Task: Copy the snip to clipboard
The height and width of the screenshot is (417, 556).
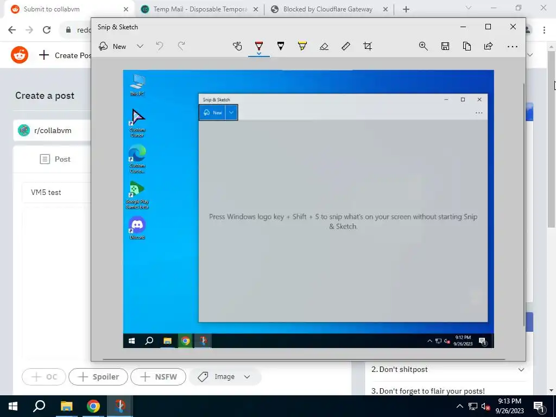Action: [x=466, y=46]
